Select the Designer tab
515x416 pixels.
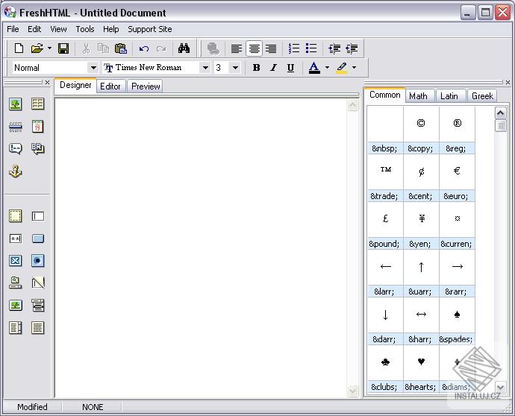(75, 85)
